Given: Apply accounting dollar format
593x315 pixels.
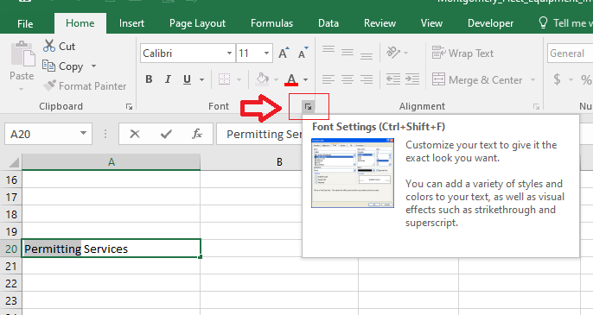Looking at the screenshot, I should click(x=557, y=79).
